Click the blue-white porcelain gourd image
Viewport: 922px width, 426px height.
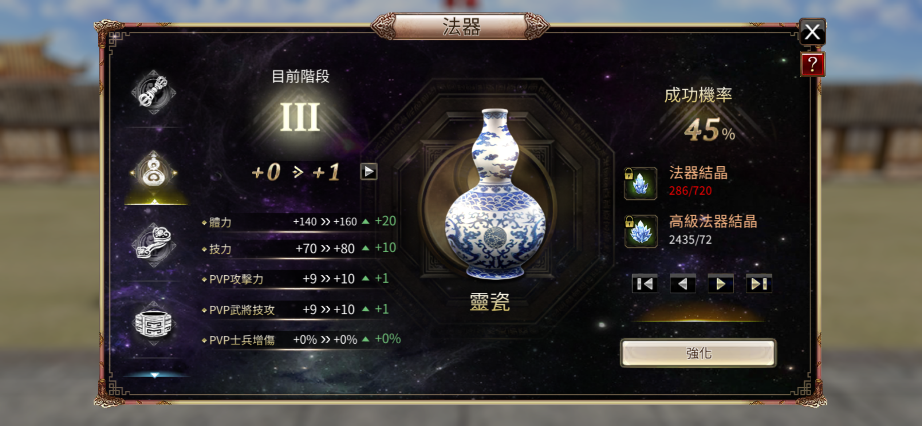tap(495, 194)
